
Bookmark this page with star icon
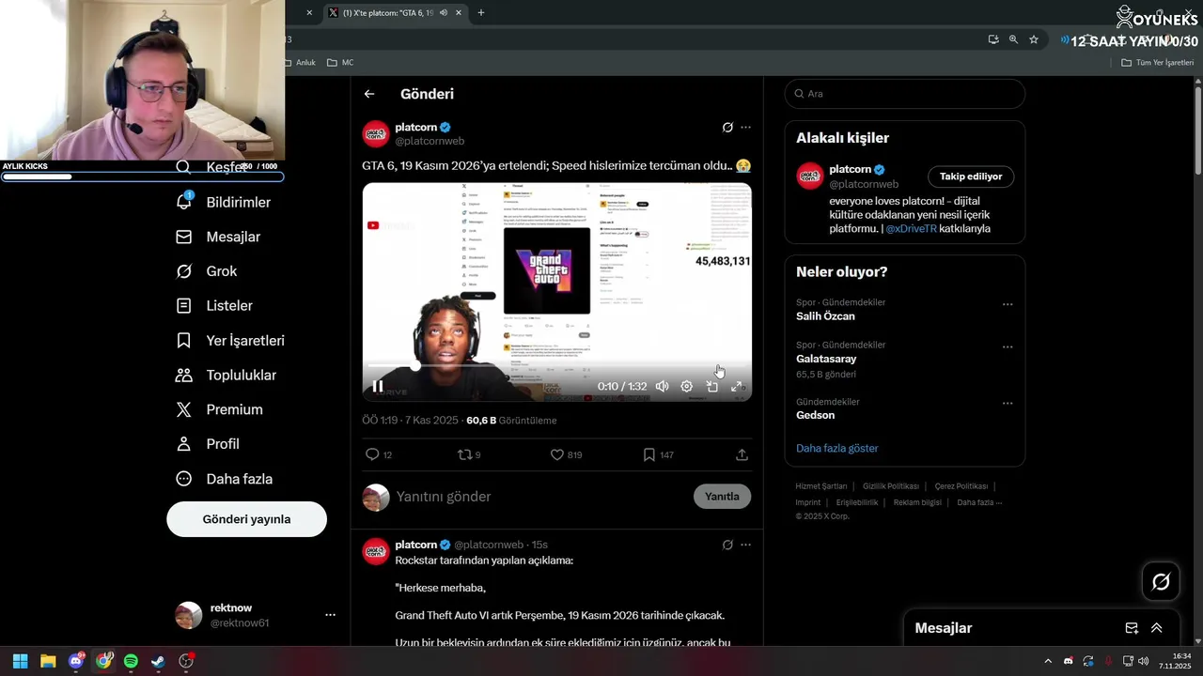click(x=1034, y=39)
